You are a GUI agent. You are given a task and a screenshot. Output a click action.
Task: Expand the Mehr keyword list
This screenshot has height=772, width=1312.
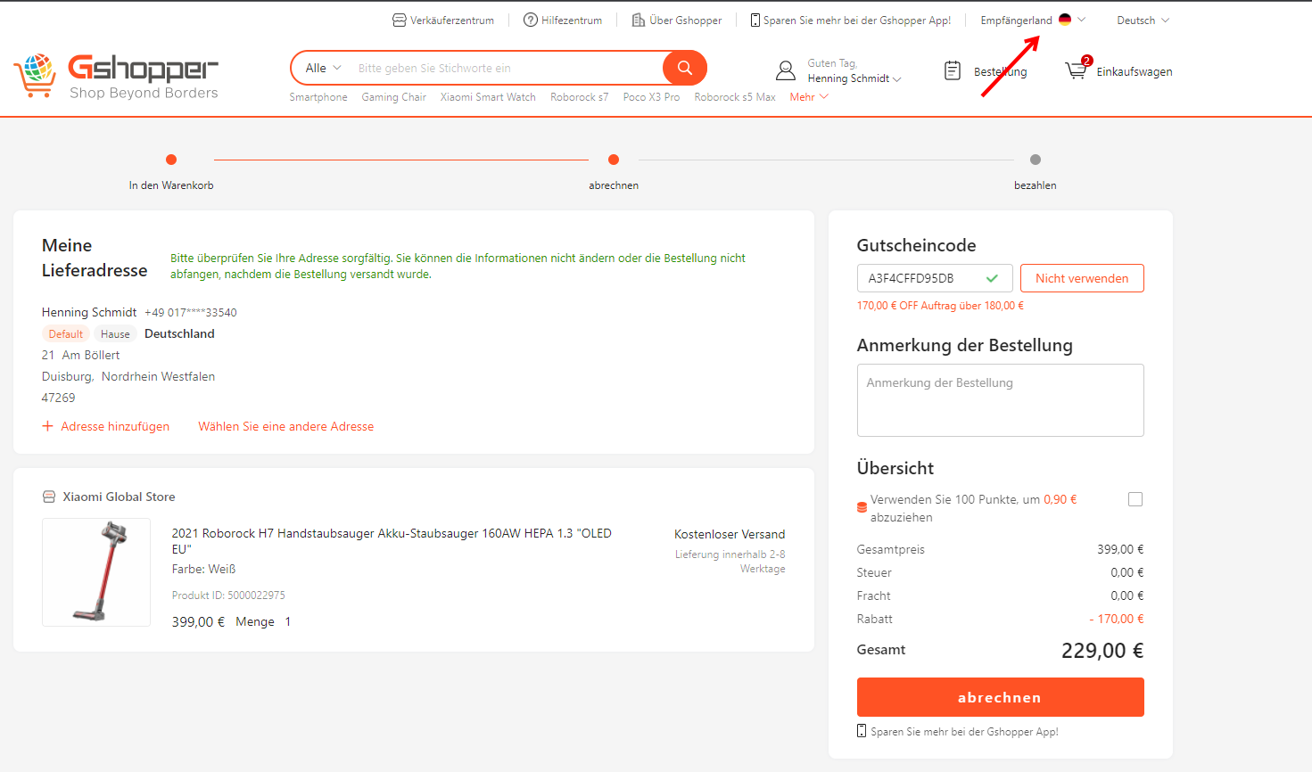coord(809,96)
